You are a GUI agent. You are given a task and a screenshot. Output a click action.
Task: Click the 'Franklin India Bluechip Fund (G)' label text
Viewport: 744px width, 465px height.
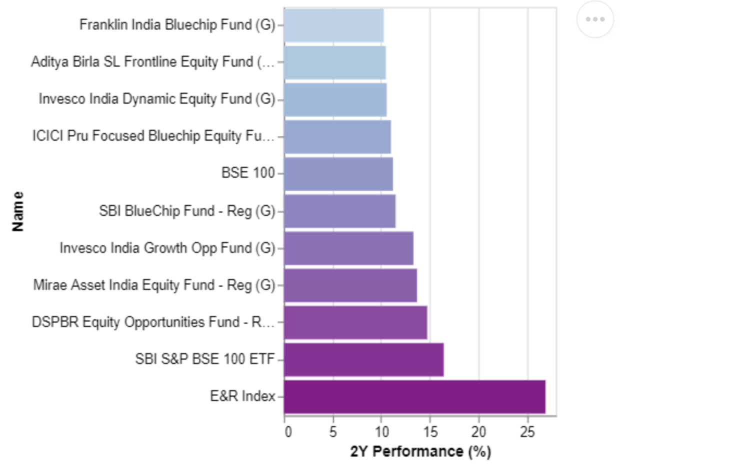[x=177, y=25]
